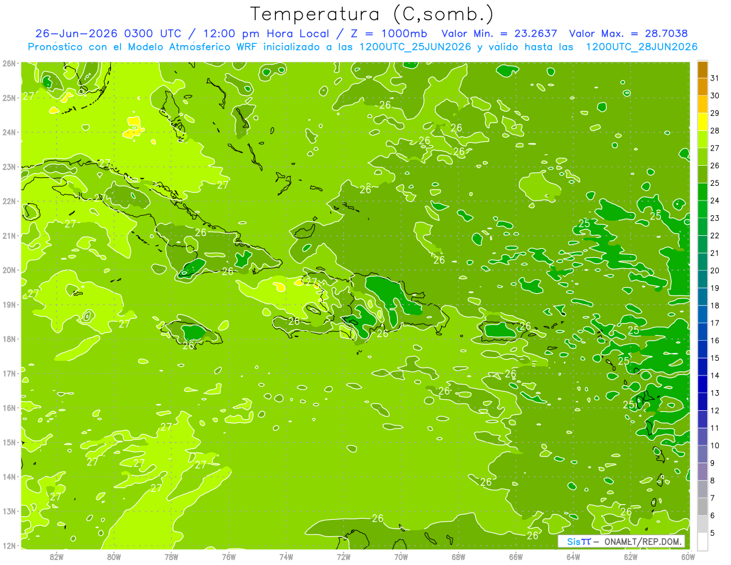
Task: Pick the legend swatch between 23 and 24
Action: (702, 210)
